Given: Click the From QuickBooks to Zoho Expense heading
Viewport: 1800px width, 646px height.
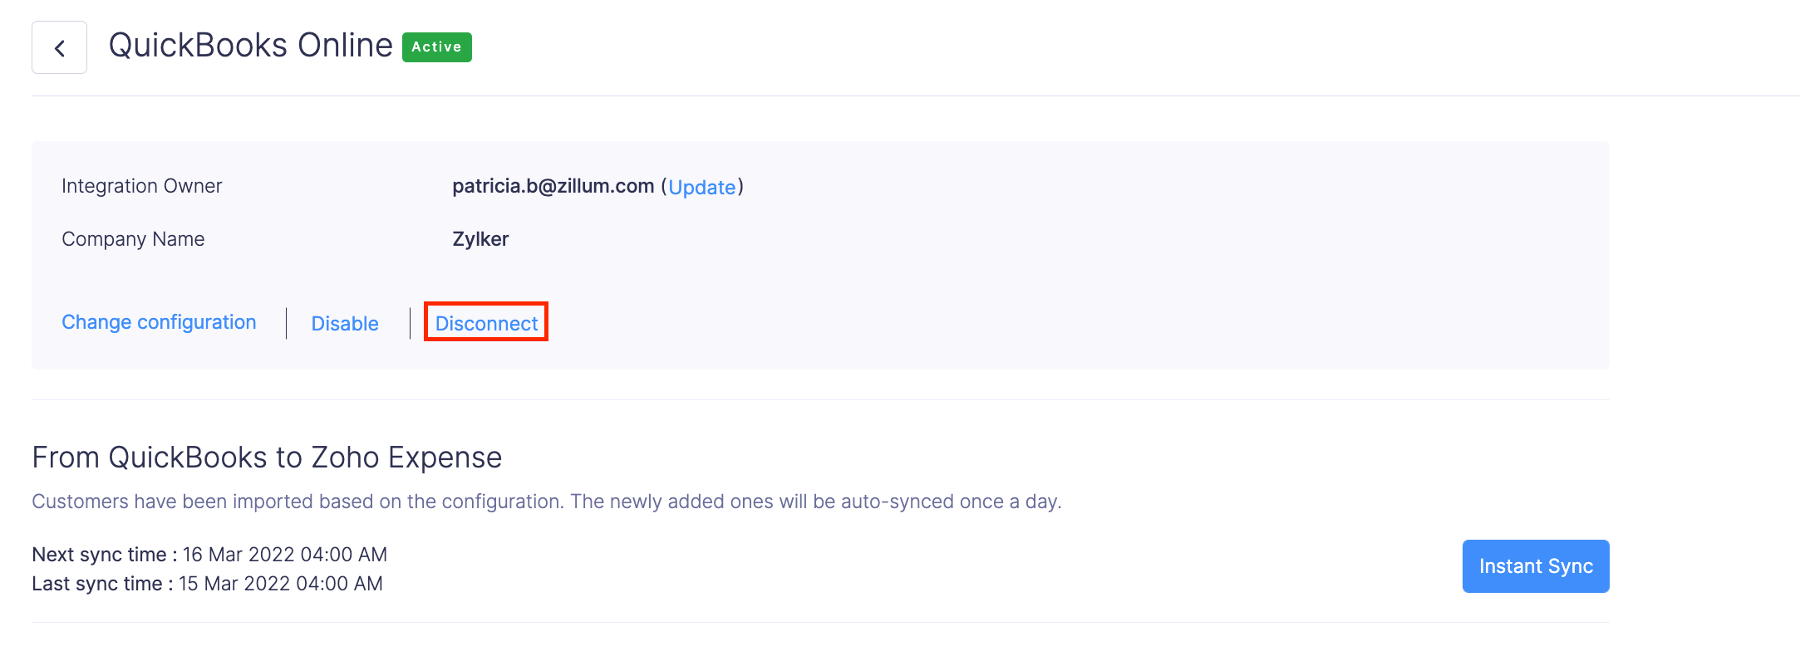Looking at the screenshot, I should pyautogui.click(x=267, y=458).
